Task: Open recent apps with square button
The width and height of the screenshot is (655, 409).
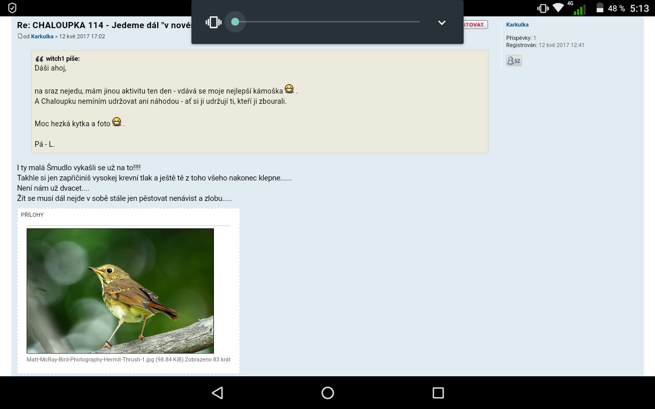Action: pyautogui.click(x=438, y=393)
